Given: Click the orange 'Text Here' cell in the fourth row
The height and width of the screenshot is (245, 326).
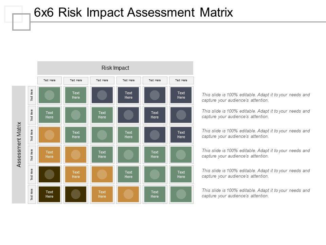Looking at the screenshot, I should [50, 154].
